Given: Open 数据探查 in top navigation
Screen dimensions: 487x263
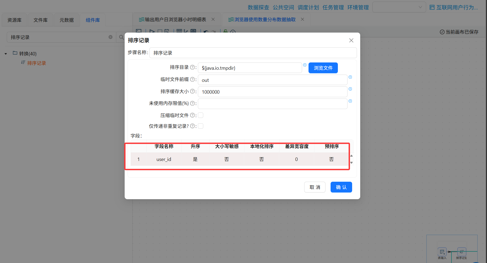Looking at the screenshot, I should pos(258,7).
